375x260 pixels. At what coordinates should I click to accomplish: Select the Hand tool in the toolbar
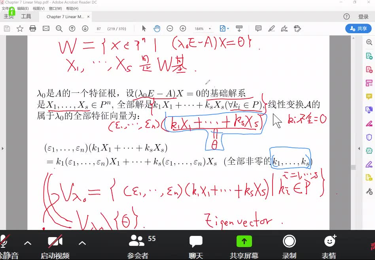coord(157,28)
